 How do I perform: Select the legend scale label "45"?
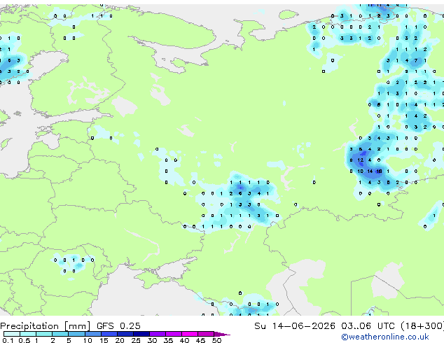pyautogui.click(x=200, y=340)
